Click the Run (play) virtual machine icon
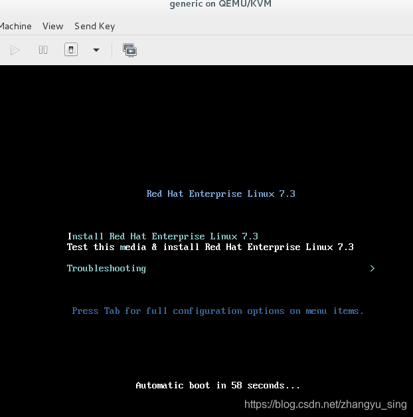This screenshot has width=413, height=417. click(15, 50)
